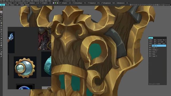Image resolution: width=171 pixels, height=96 pixels.
Task: Open the Bake menu
Action: [x=46, y=1]
